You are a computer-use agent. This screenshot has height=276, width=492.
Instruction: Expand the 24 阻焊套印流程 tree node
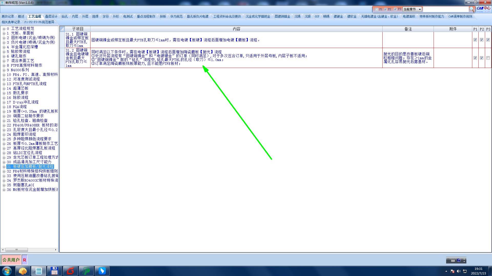[4, 135]
